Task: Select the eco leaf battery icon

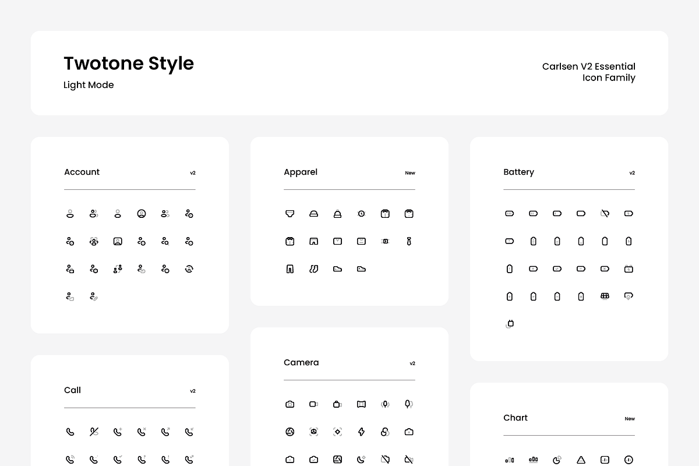Action: (x=629, y=296)
